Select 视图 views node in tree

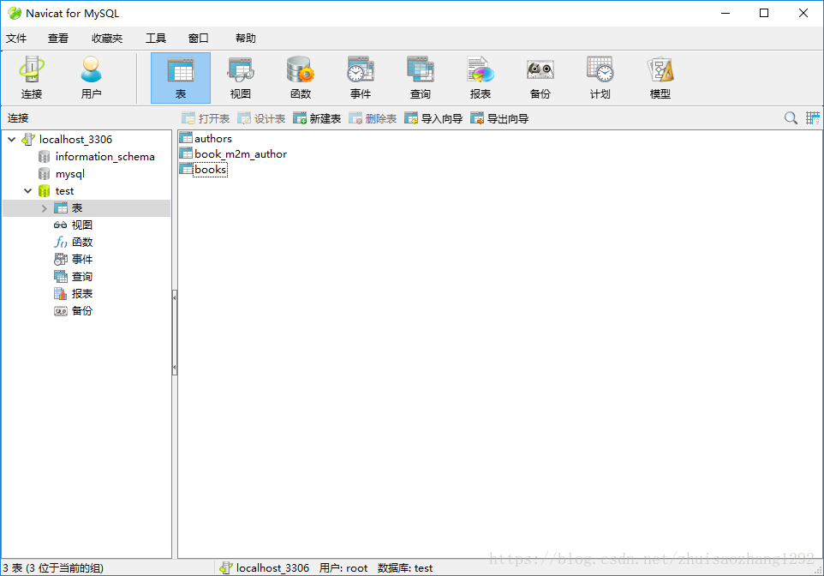(x=82, y=225)
